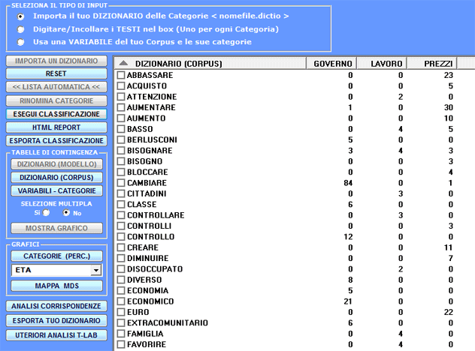Screen dimensions: 475x351
Task: Click LISTA AUTOMATICA button
Action: (56, 87)
